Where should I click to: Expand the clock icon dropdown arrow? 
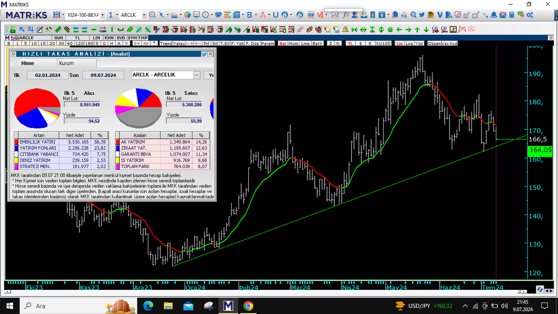tap(212, 15)
